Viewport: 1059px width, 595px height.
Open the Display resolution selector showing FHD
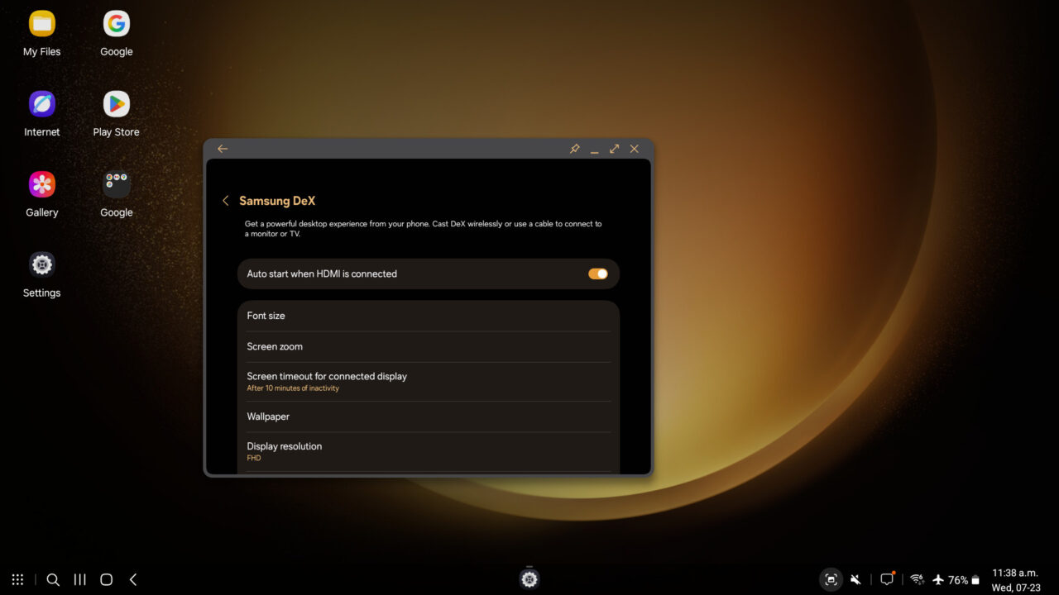(x=428, y=450)
